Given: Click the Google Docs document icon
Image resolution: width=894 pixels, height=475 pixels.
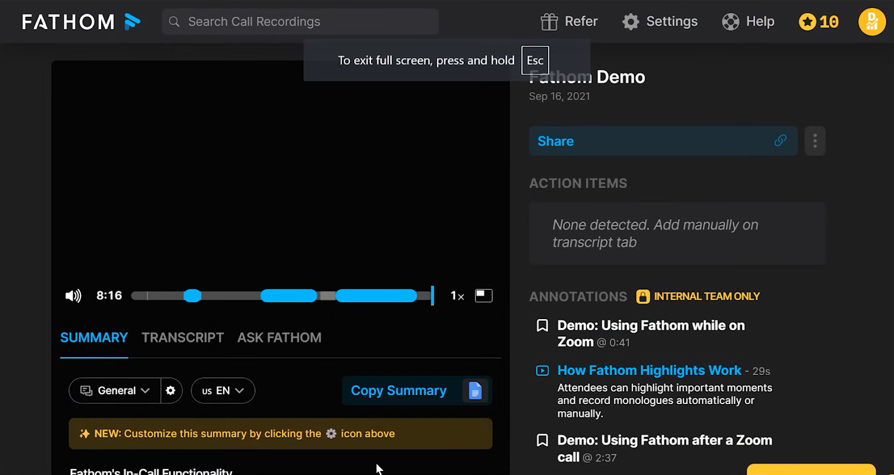Looking at the screenshot, I should tap(475, 391).
